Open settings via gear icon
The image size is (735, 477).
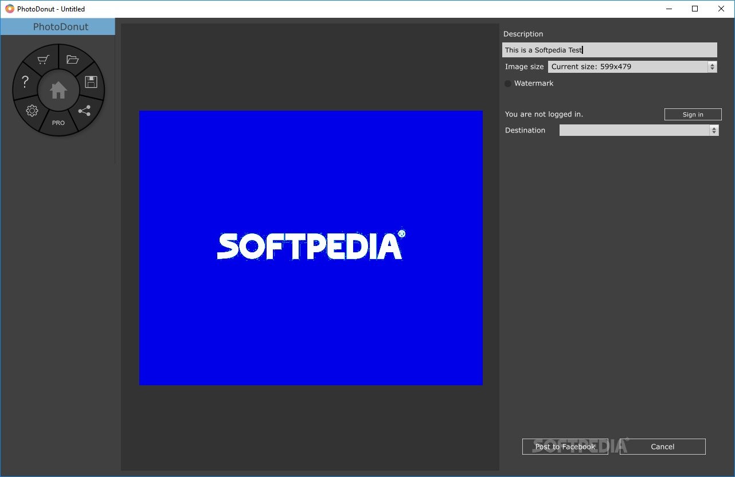[32, 111]
